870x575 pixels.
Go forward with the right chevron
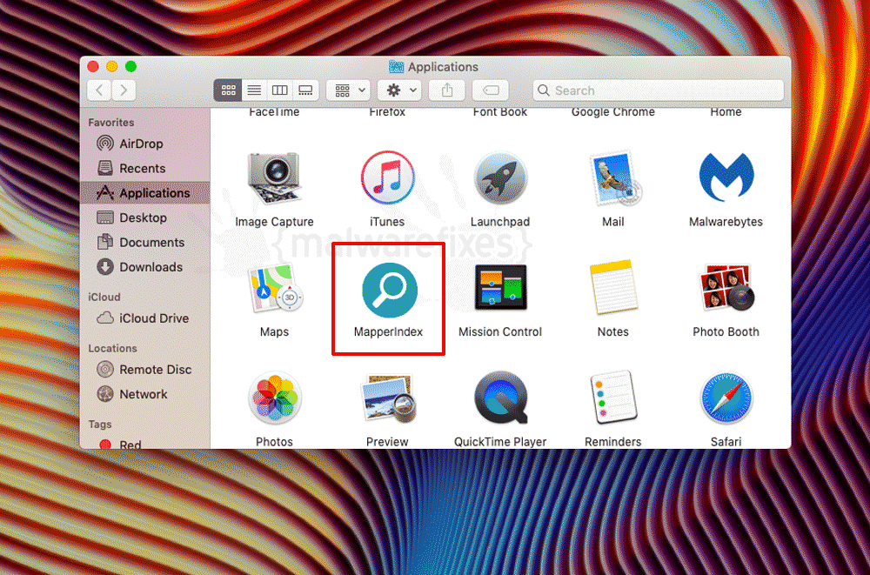point(124,90)
